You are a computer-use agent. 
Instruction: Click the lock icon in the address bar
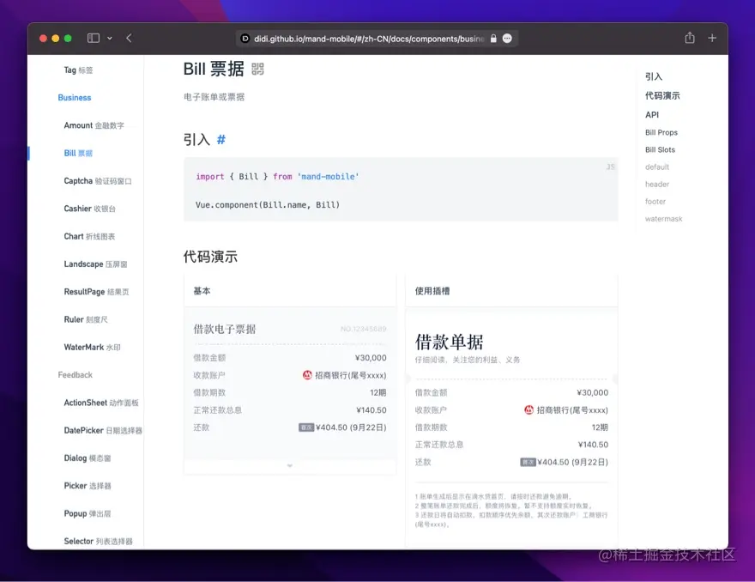pos(492,38)
